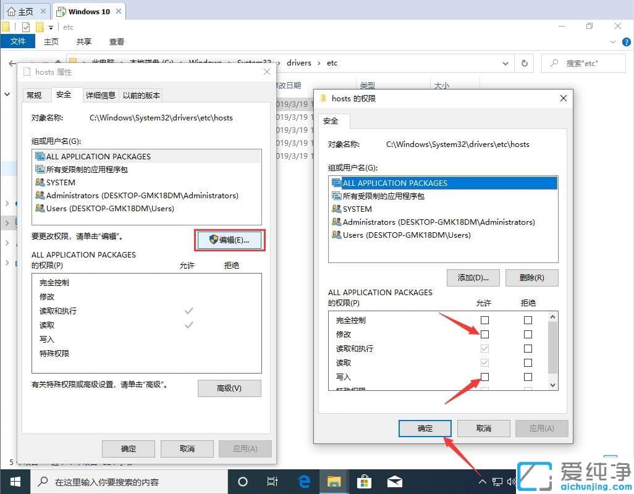Check the allow box for 完全控制

coord(484,320)
